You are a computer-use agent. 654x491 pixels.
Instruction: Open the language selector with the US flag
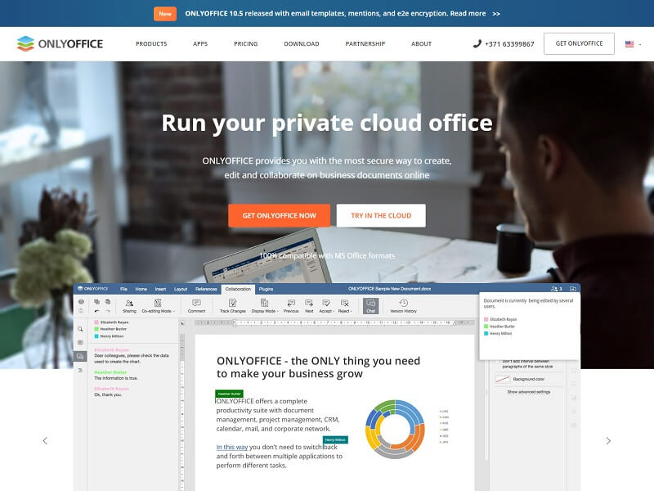click(x=632, y=44)
